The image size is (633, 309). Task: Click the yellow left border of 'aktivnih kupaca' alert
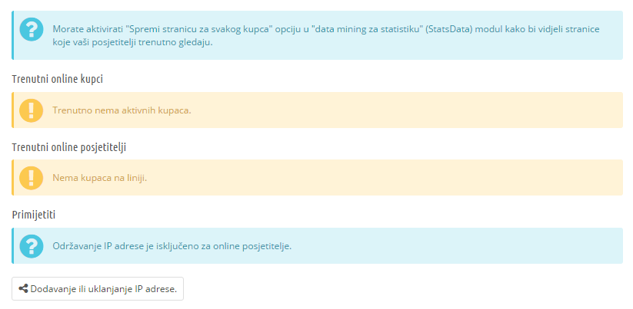click(x=12, y=110)
